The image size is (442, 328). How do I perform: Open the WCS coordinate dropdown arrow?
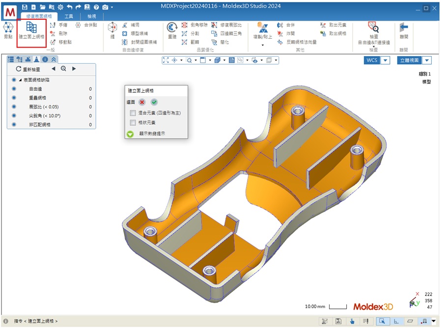click(386, 60)
